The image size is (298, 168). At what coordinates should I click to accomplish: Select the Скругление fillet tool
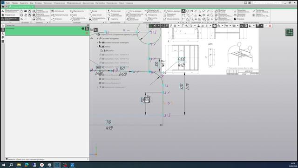tap(95, 15)
